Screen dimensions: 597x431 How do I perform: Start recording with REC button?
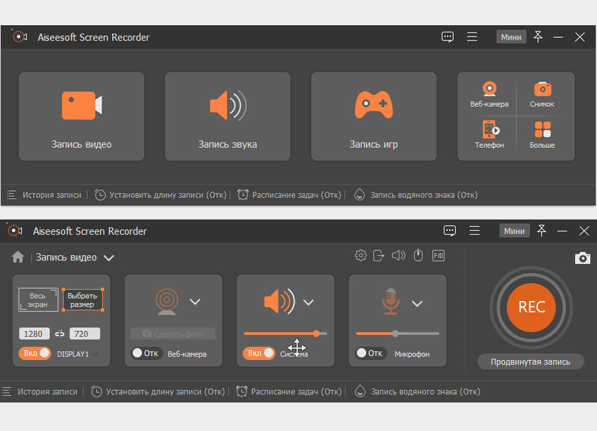pos(531,307)
